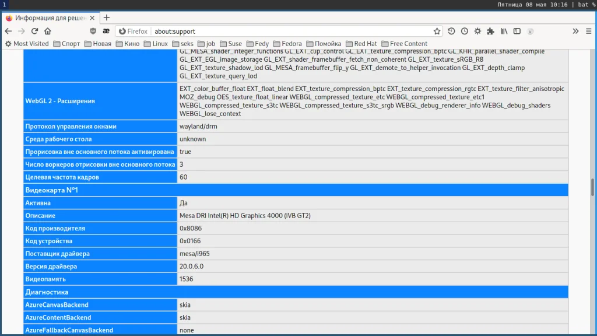Screen dimensions: 597x336
Task: Click the 'AzureFallbackCanvasBackend' label
Action: (69, 330)
